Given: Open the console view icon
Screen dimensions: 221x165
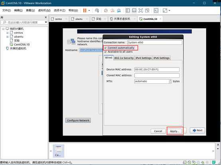Looking at the screenshot, I should 156,10.
